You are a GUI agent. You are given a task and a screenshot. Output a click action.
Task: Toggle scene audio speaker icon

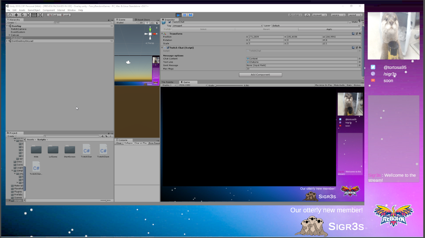152,23
